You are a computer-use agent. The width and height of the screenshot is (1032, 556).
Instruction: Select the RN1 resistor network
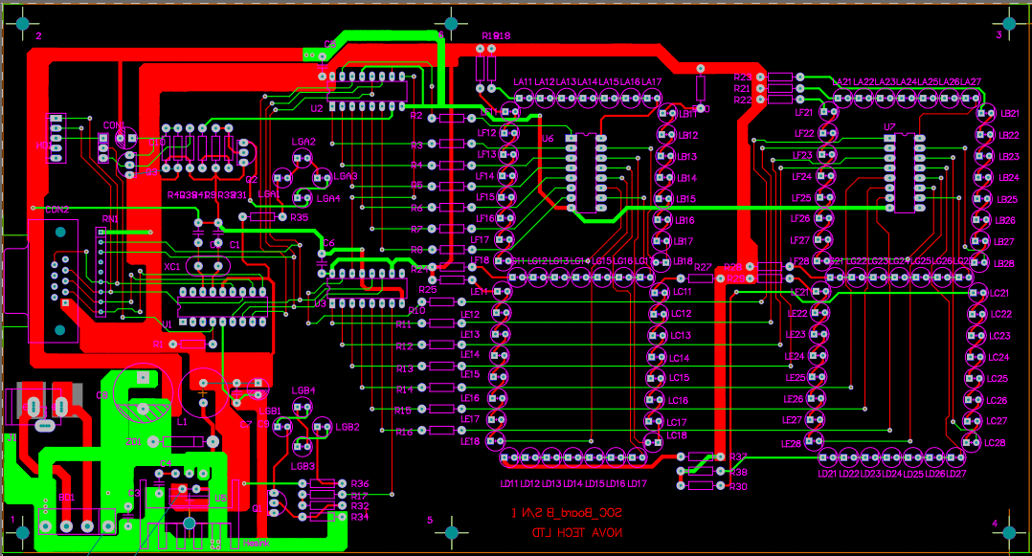101,272
